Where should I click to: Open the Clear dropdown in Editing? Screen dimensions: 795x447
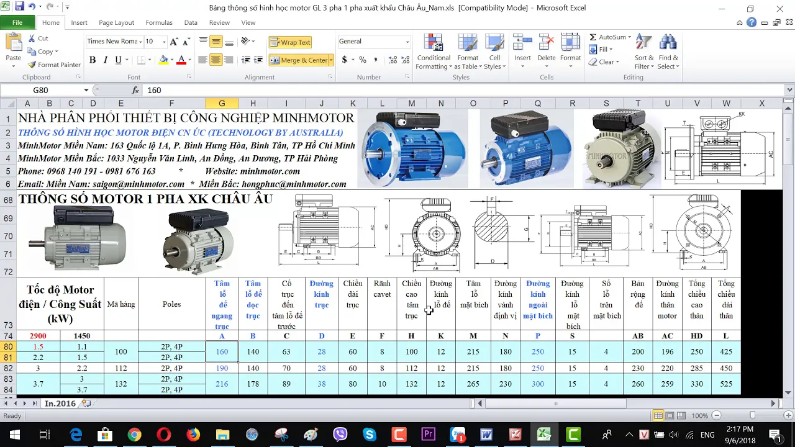click(x=604, y=62)
